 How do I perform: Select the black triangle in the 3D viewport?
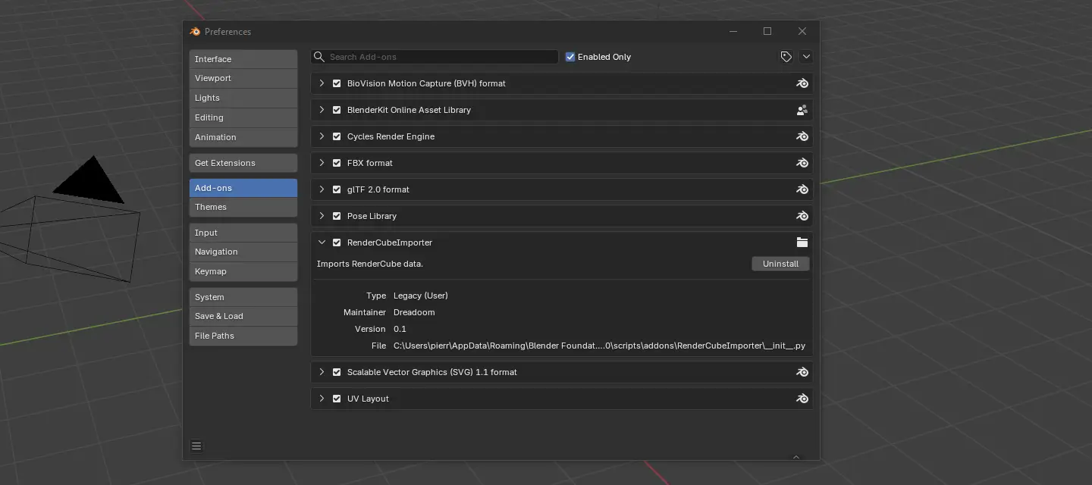[91, 182]
